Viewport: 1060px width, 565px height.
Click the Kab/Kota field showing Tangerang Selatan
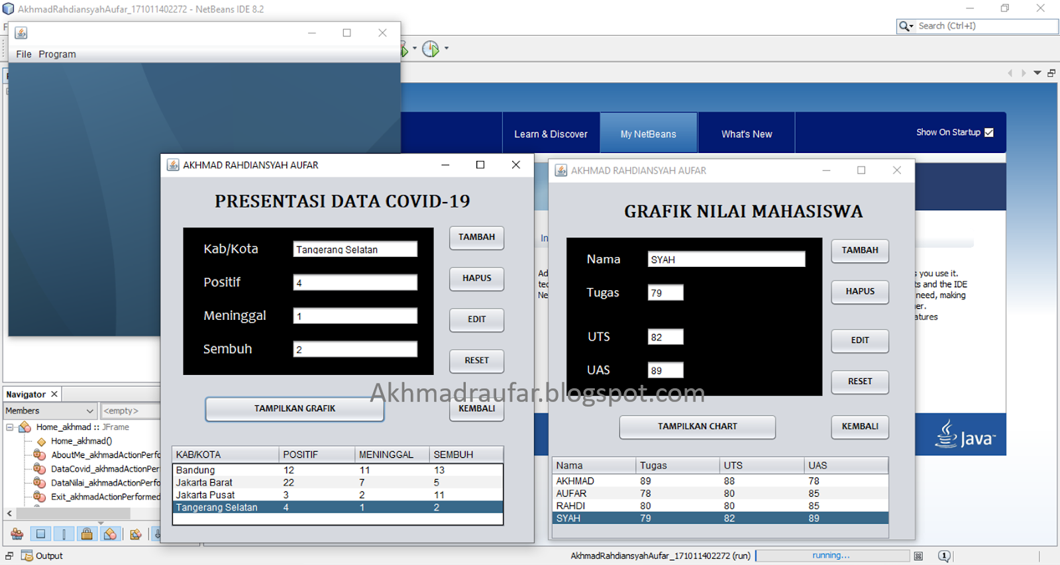coord(355,249)
